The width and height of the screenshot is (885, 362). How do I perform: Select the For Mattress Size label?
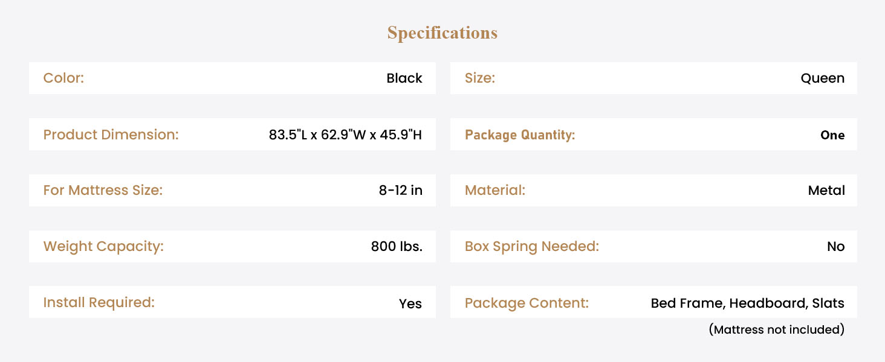tap(103, 191)
